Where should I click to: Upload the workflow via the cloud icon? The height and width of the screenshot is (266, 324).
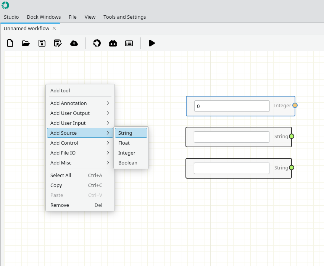tap(74, 43)
